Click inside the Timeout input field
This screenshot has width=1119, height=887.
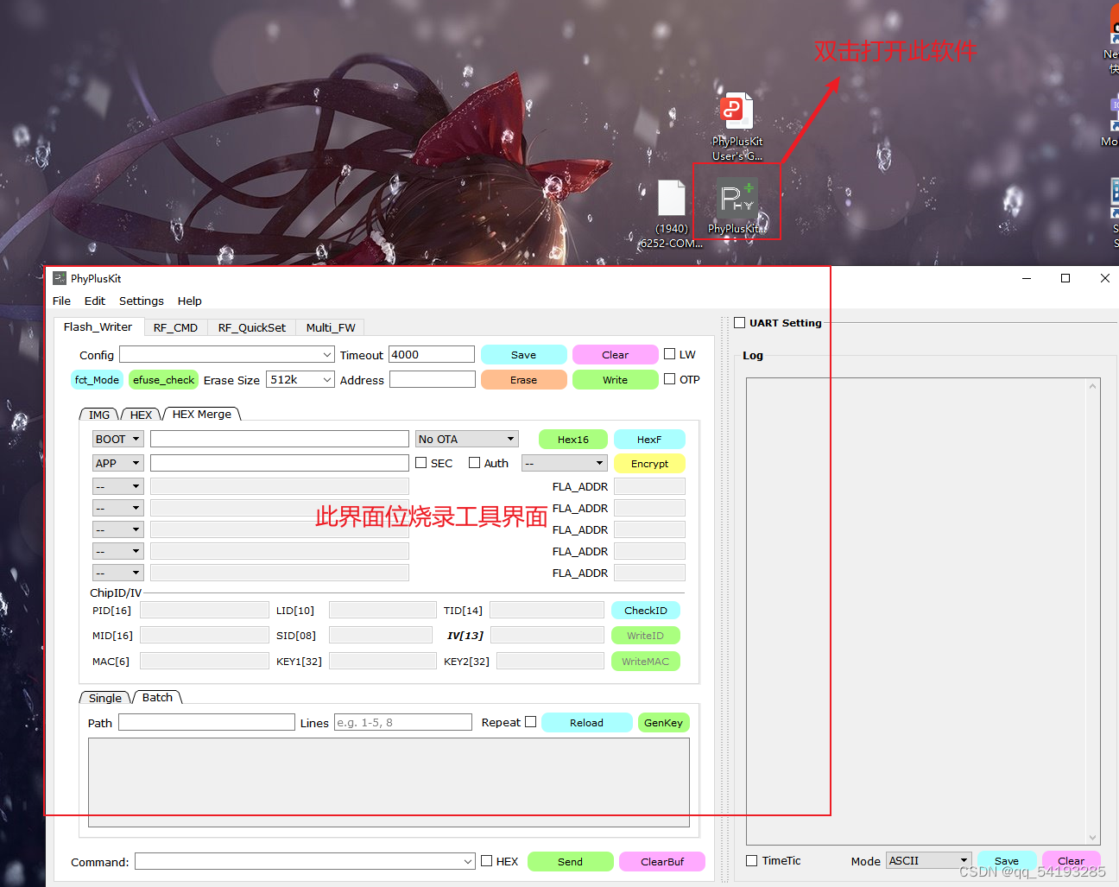point(432,353)
